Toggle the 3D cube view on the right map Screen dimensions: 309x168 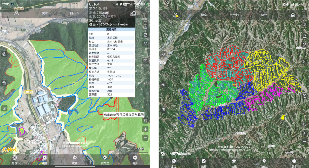tap(163, 55)
